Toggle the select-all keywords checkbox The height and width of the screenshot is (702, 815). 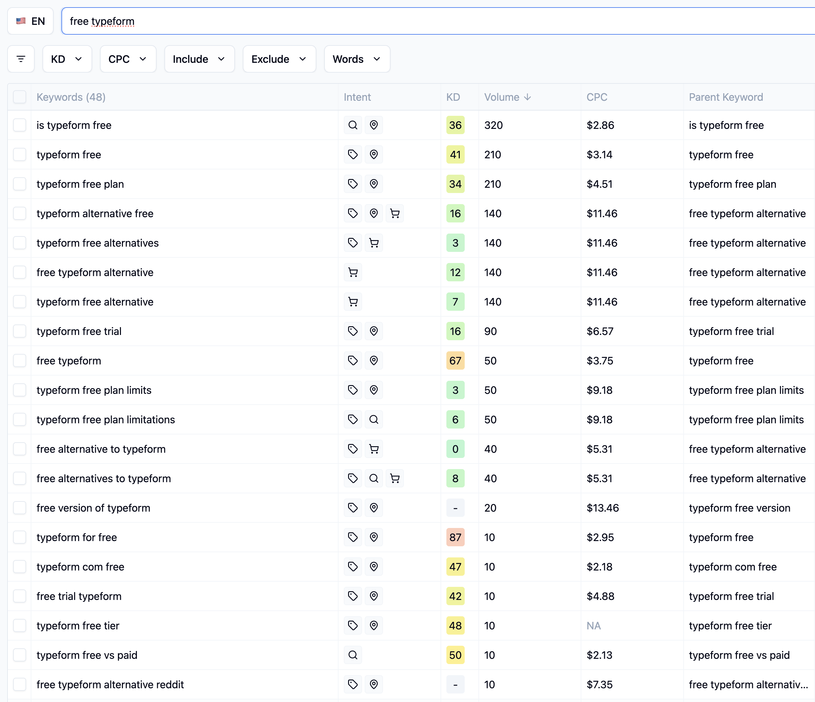pyautogui.click(x=20, y=97)
